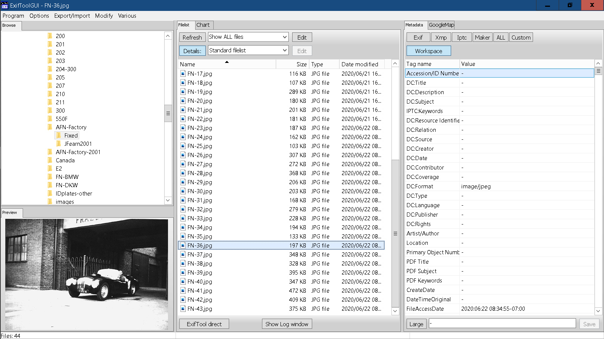The height and width of the screenshot is (339, 604).
Task: Click the Show Log window button
Action: pos(287,324)
